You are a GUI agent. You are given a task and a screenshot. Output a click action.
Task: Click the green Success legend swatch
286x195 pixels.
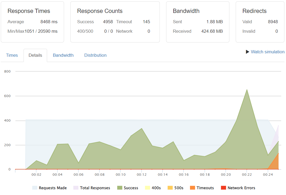(x=119, y=188)
